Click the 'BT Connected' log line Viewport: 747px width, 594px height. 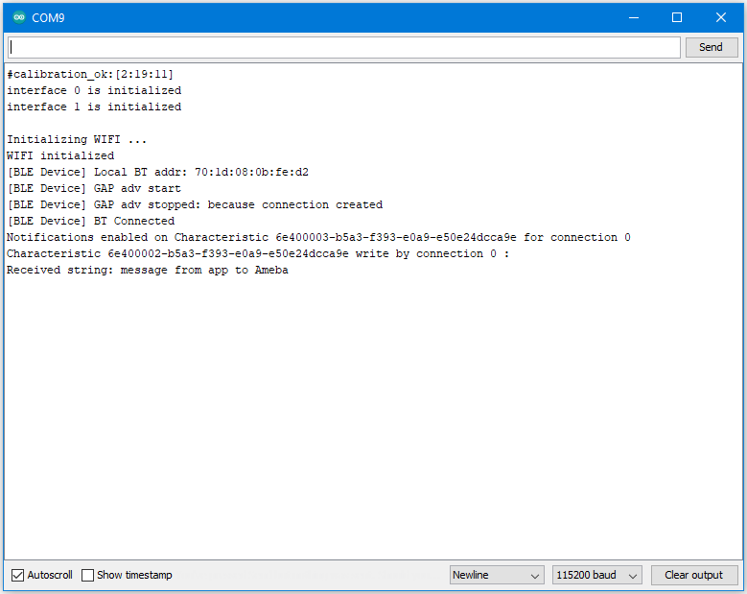pyautogui.click(x=91, y=221)
